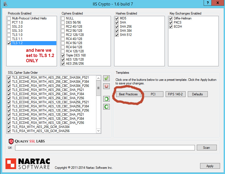Close the IIS Crypto window
This screenshot has width=225, height=174.
point(218,3)
